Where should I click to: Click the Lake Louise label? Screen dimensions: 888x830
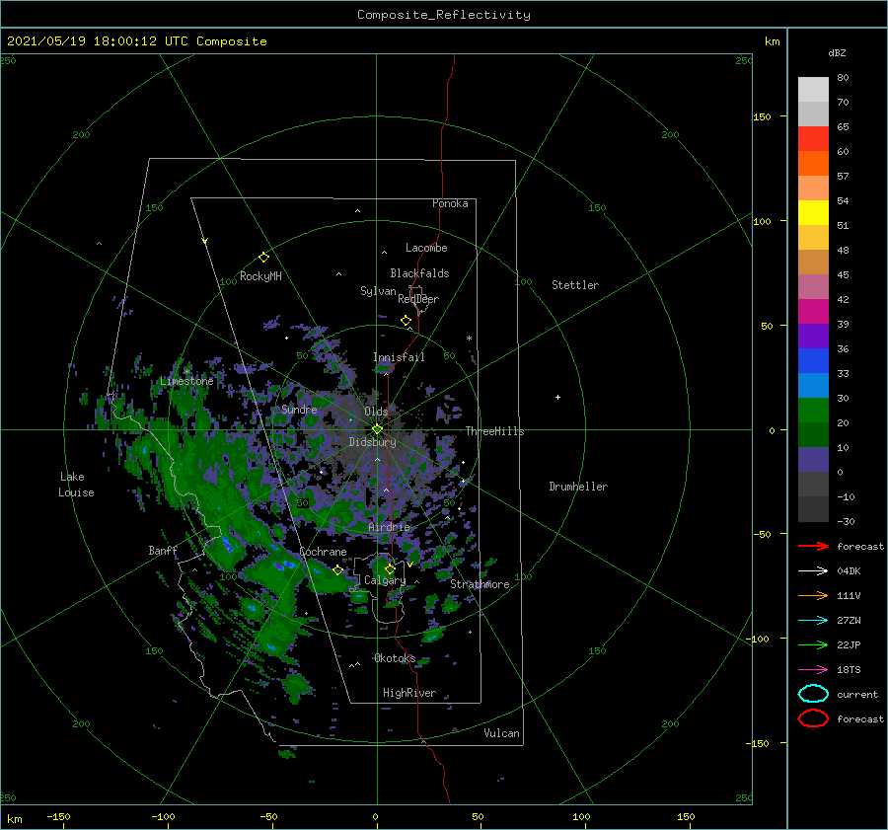click(x=76, y=485)
